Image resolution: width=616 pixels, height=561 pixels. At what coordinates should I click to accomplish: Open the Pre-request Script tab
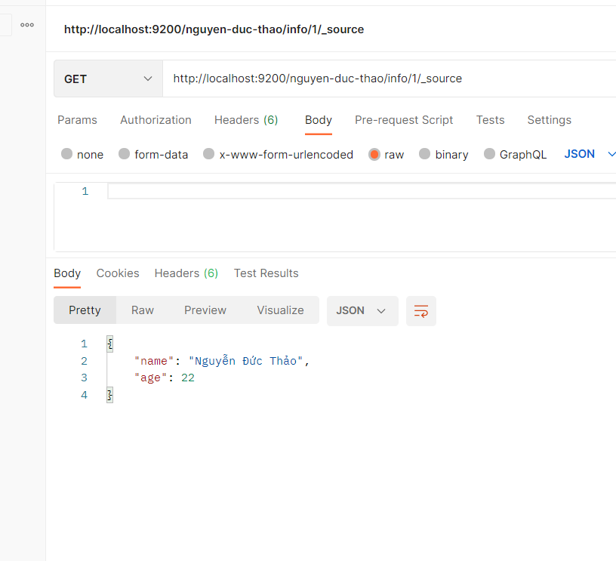click(x=404, y=120)
